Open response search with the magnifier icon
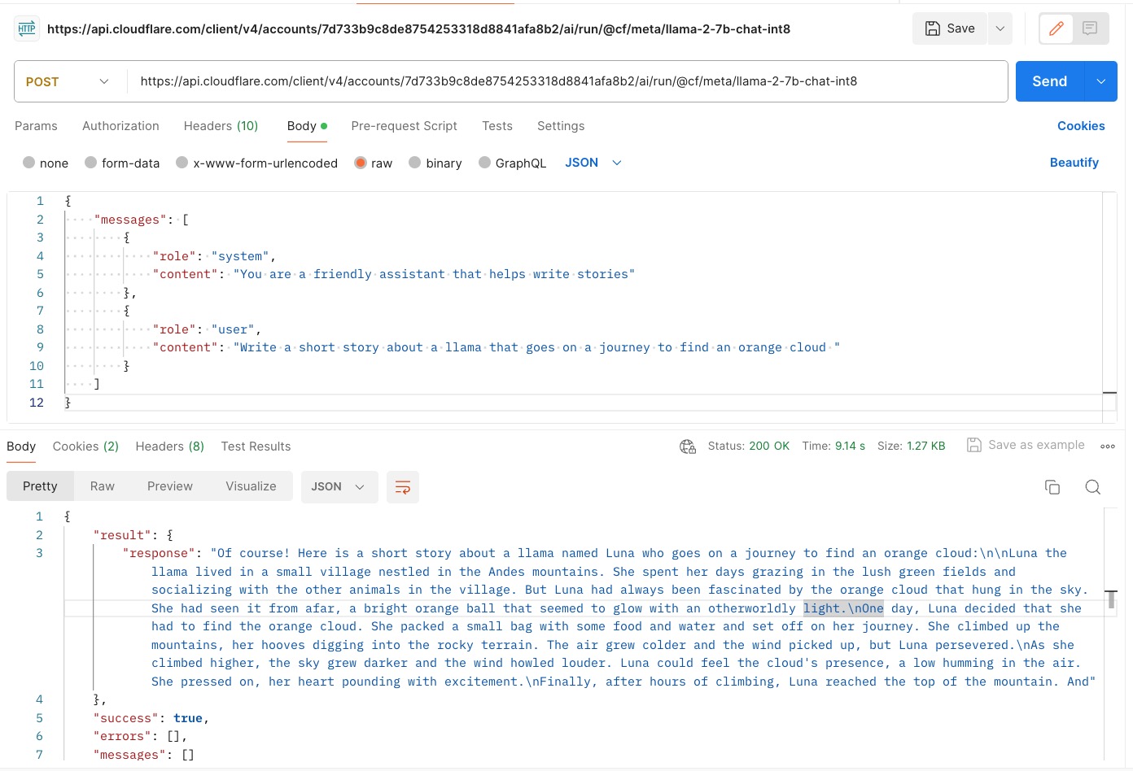 [x=1093, y=486]
